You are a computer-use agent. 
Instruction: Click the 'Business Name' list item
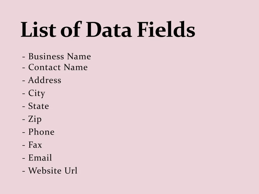click(x=59, y=56)
